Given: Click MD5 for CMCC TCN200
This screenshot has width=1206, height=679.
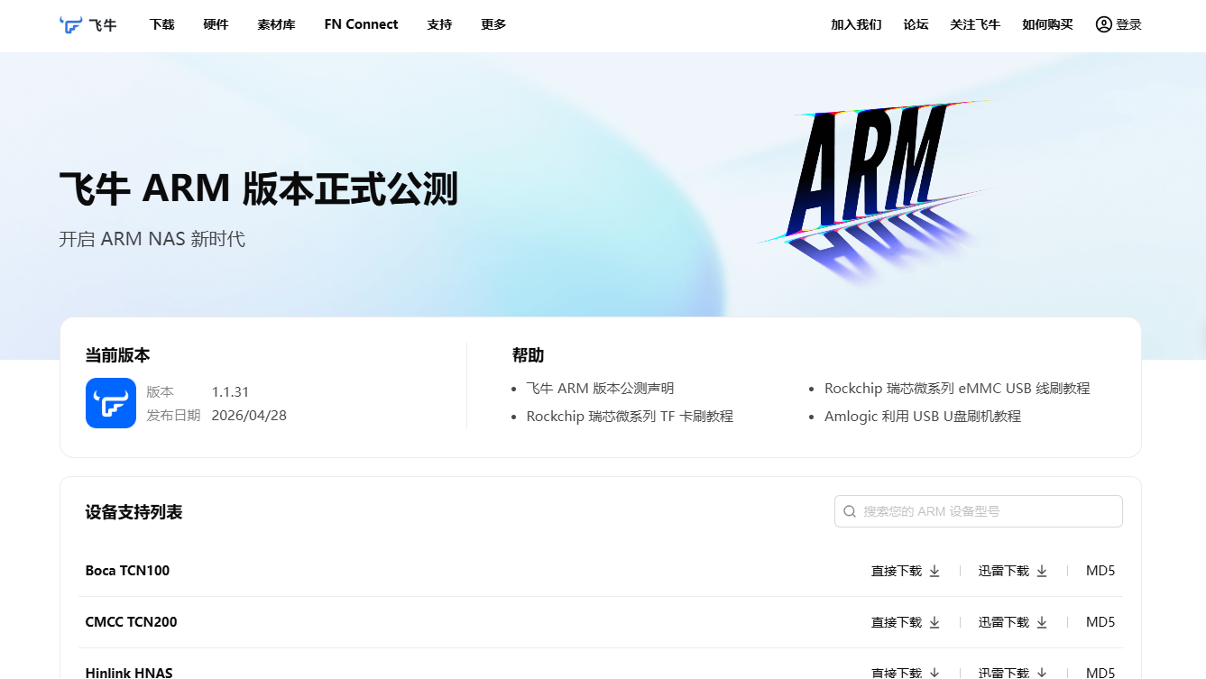Looking at the screenshot, I should click(x=1100, y=622).
